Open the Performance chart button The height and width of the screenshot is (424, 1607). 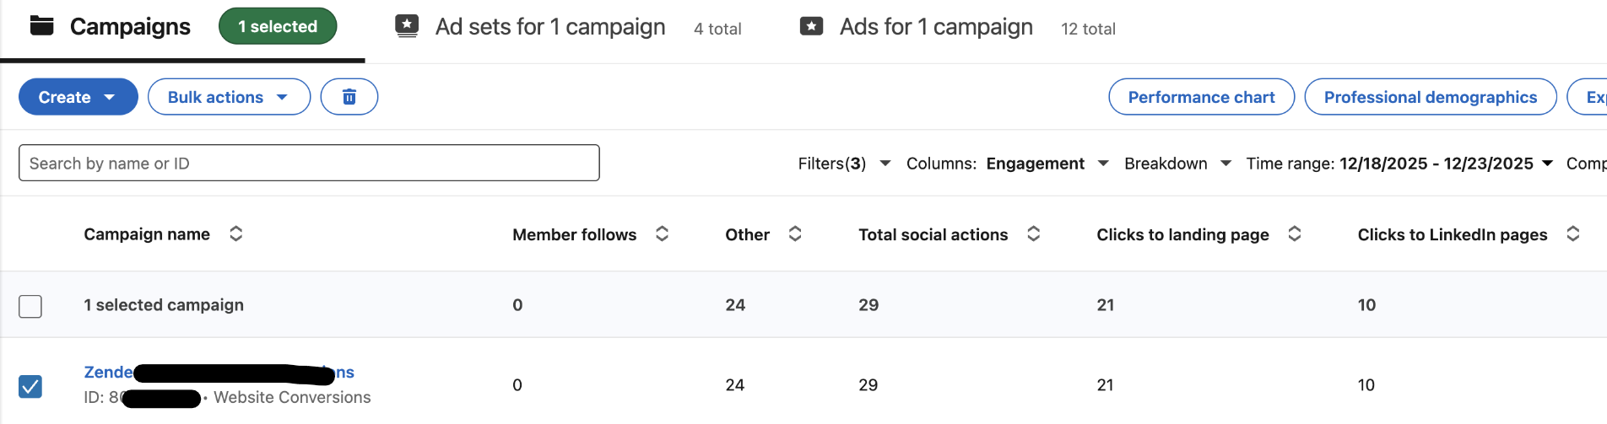tap(1201, 97)
